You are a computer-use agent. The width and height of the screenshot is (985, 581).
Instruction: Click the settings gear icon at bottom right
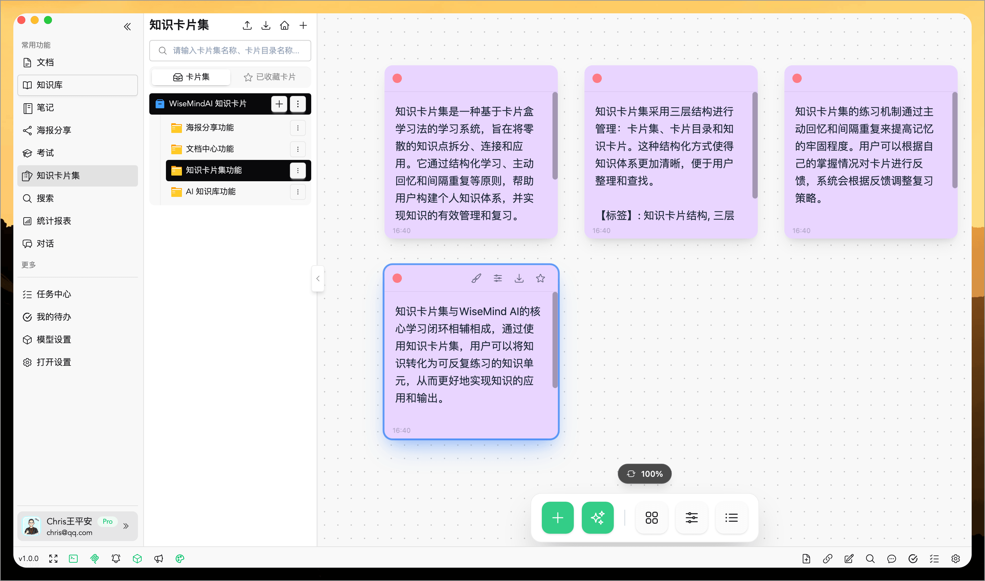[956, 559]
